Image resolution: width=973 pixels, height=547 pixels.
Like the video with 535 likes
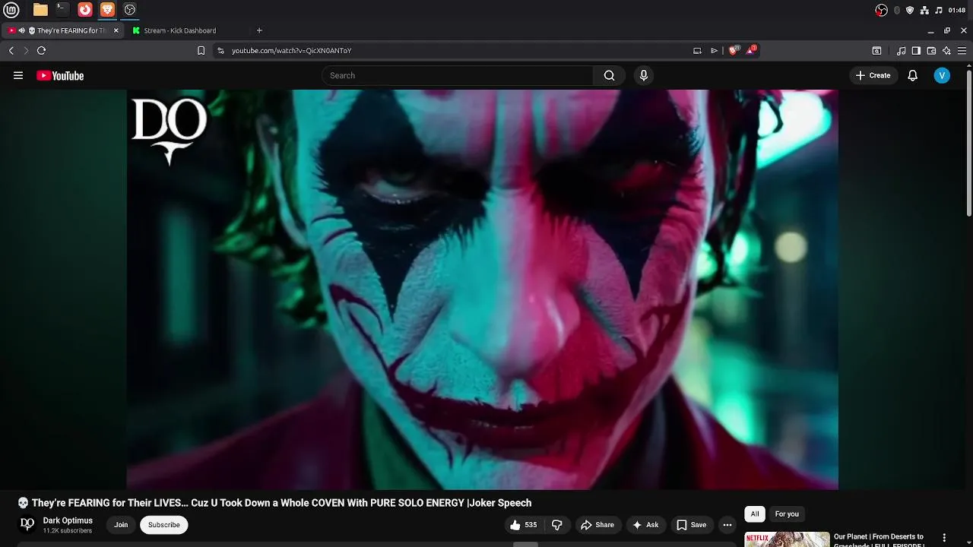click(x=523, y=525)
